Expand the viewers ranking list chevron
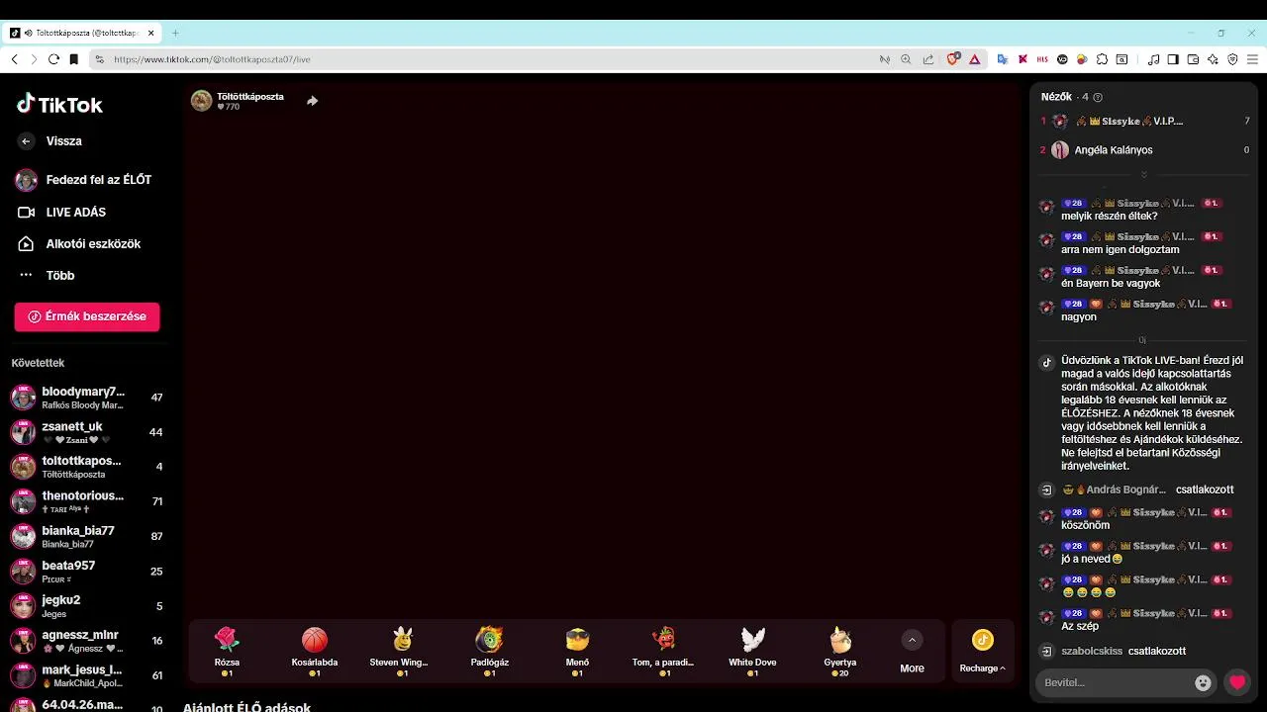 pyautogui.click(x=1144, y=175)
